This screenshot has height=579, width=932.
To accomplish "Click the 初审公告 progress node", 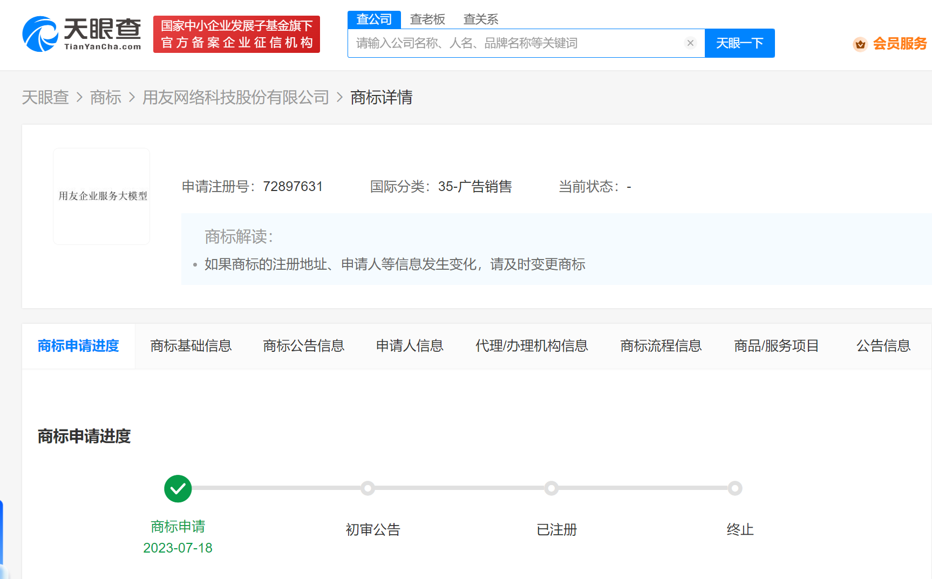I will [368, 488].
